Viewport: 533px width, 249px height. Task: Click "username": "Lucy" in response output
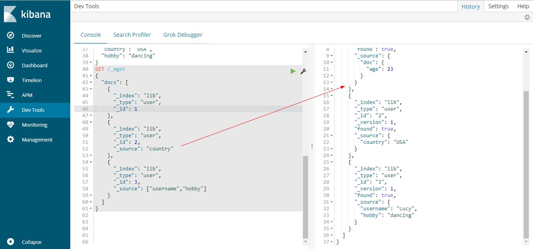[x=389, y=209]
